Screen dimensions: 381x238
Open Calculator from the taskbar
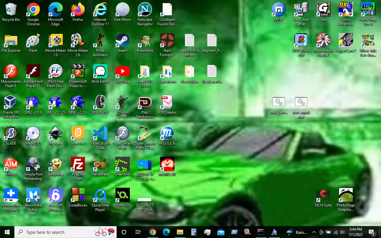tap(194, 232)
